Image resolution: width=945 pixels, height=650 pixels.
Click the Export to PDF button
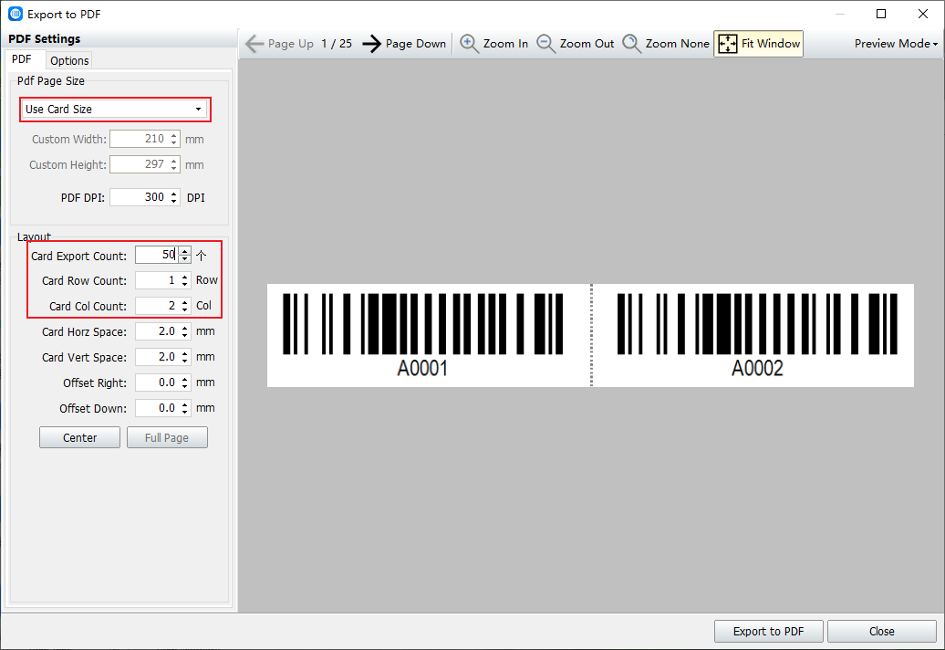click(768, 632)
